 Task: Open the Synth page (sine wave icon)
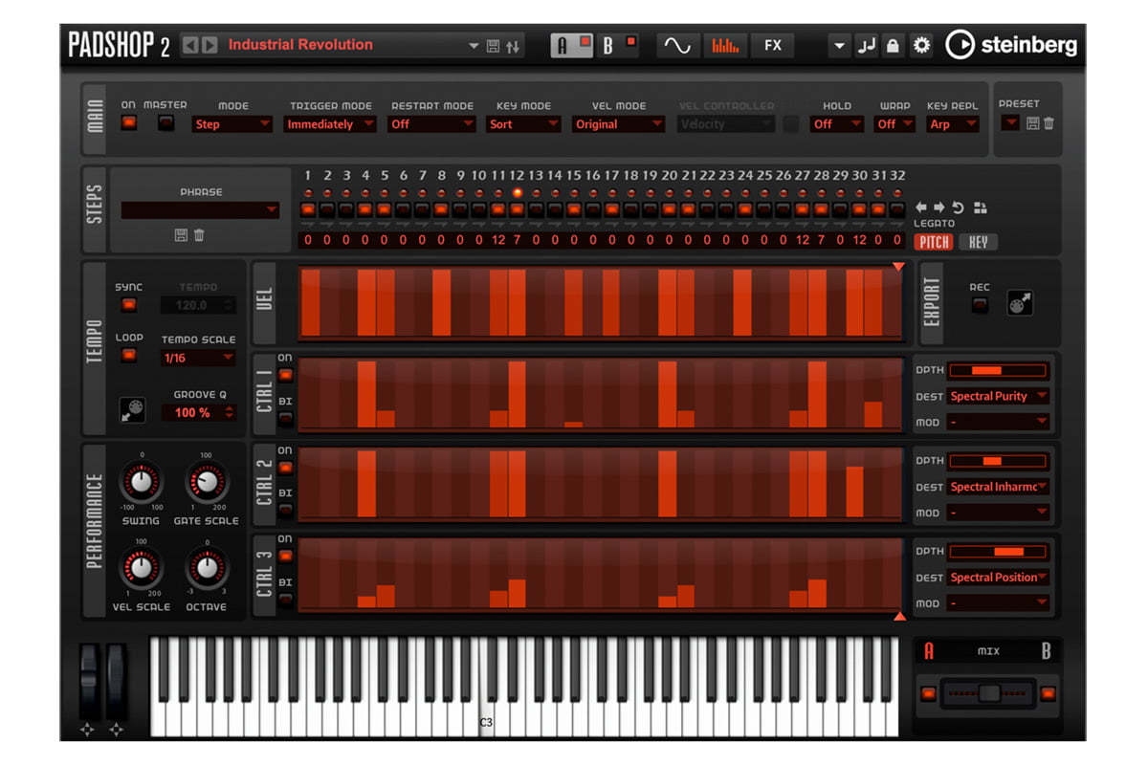(677, 45)
